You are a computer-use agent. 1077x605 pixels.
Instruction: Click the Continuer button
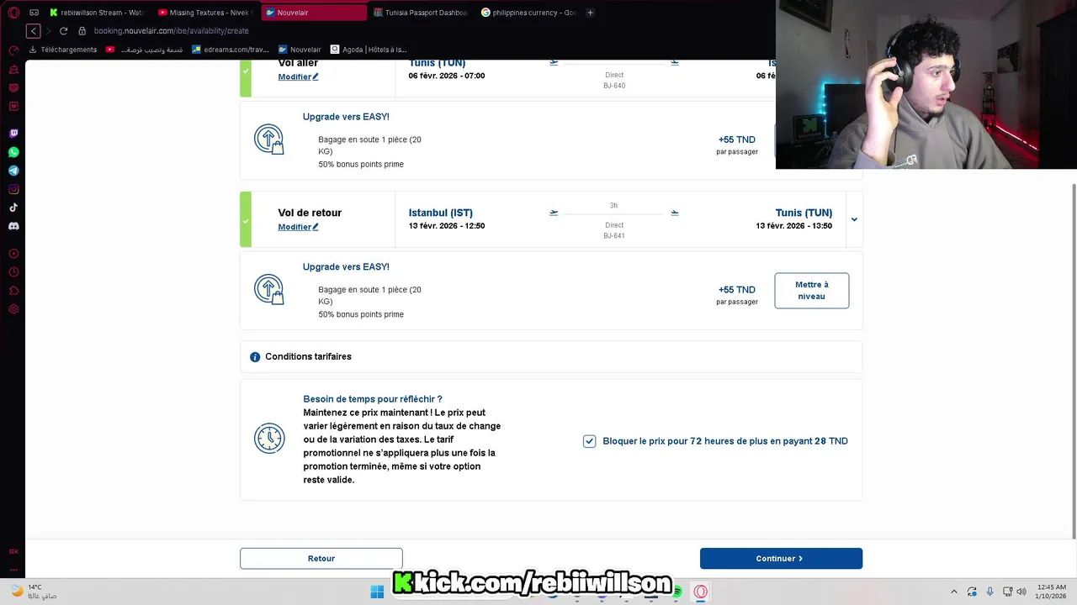pyautogui.click(x=781, y=559)
